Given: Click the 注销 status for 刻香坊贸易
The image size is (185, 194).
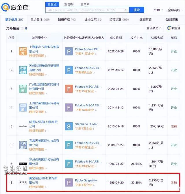Looking at the screenshot, I should (174, 126).
